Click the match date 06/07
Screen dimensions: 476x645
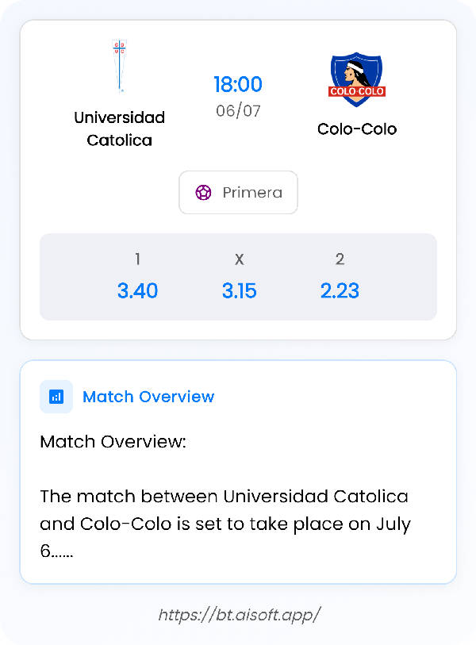pyautogui.click(x=238, y=110)
